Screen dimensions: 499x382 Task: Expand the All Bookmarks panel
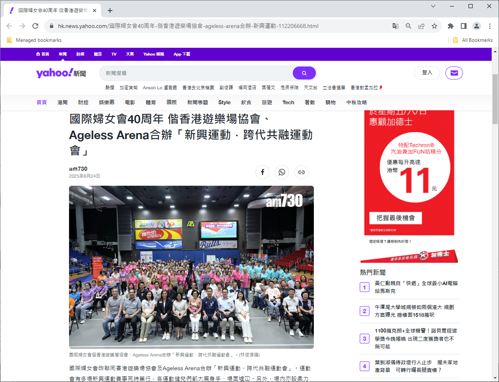coord(477,40)
